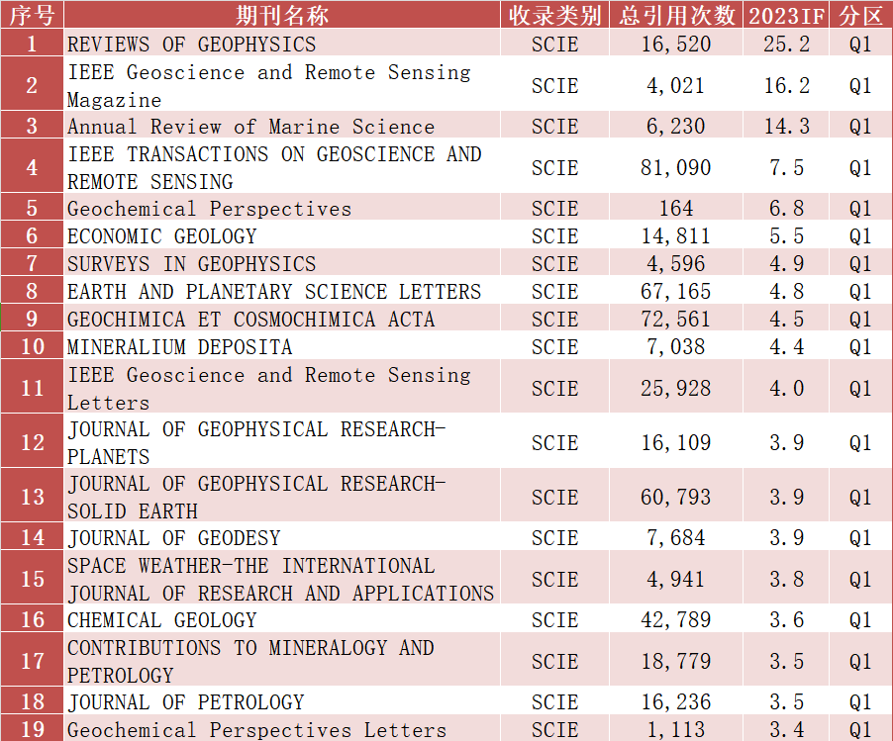Image resolution: width=893 pixels, height=741 pixels.
Task: Select the 序号 header cell
Action: point(32,15)
